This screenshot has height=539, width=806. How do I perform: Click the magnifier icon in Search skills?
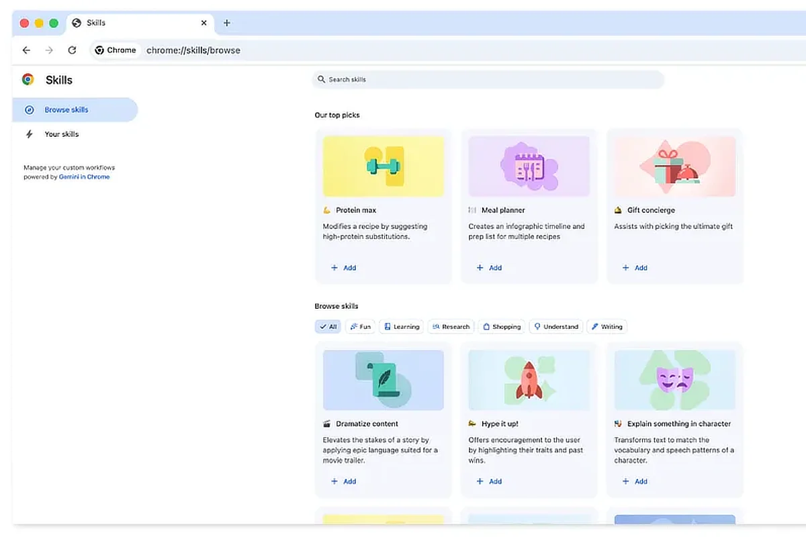point(321,79)
